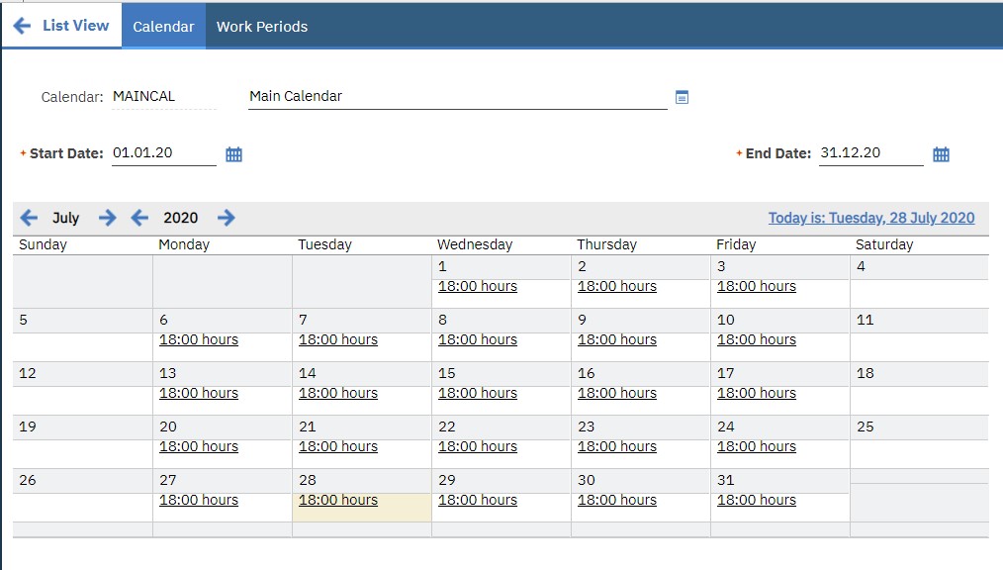Advance the calendar to August
The height and width of the screenshot is (570, 1003).
[107, 217]
